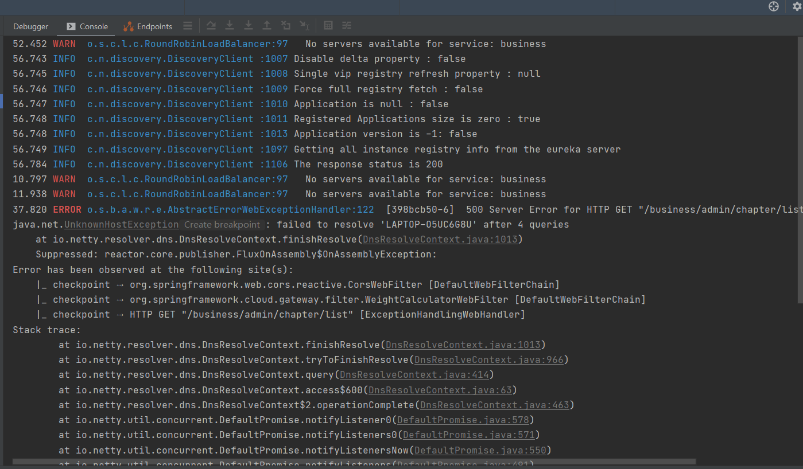Image resolution: width=803 pixels, height=469 pixels.
Task: Click the 52.452 WARN RoundRobinLoadBalancer line
Action: point(279,44)
